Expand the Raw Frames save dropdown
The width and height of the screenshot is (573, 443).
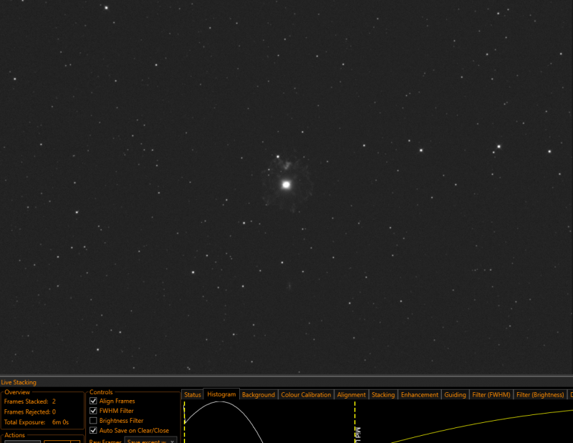(150, 440)
